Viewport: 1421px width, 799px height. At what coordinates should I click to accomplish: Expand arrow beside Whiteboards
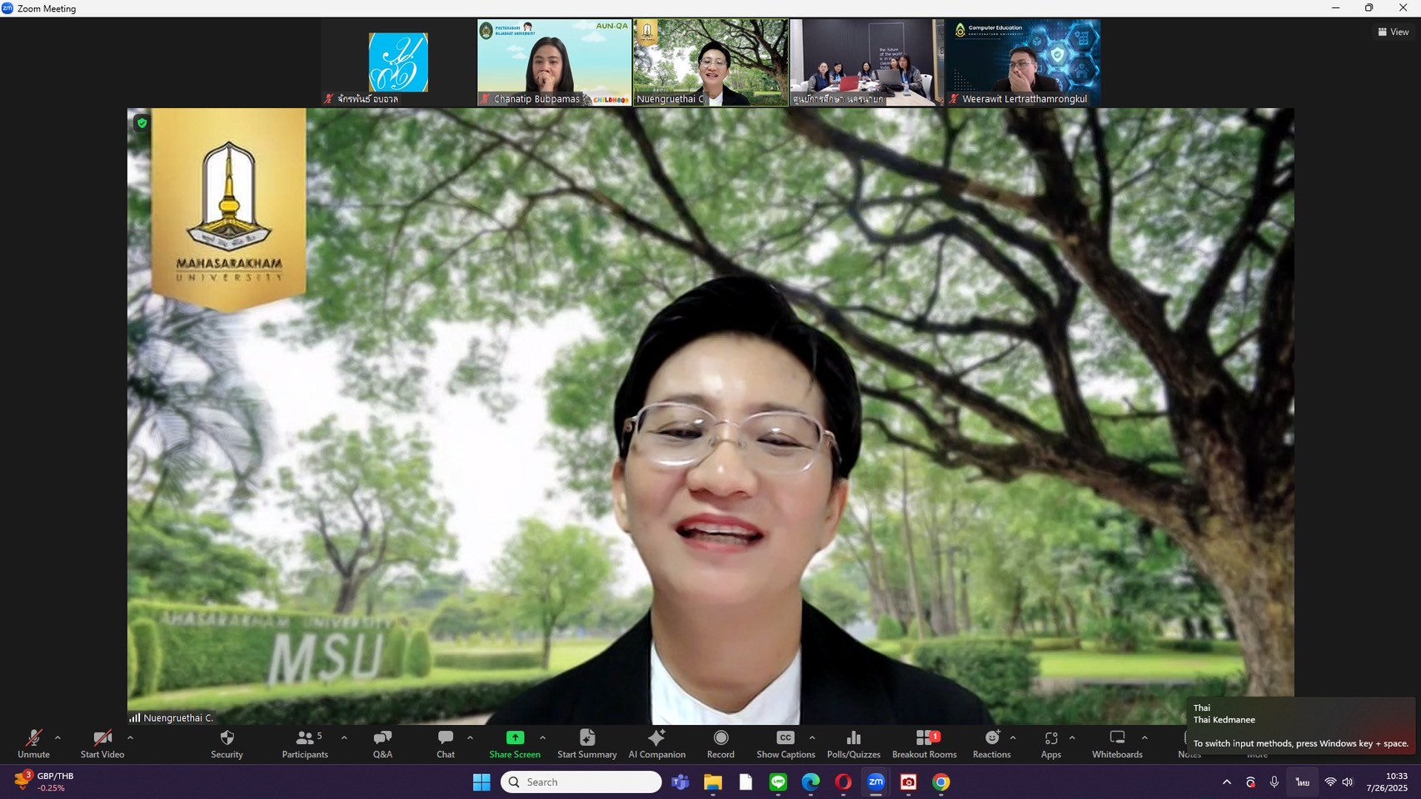click(1144, 737)
